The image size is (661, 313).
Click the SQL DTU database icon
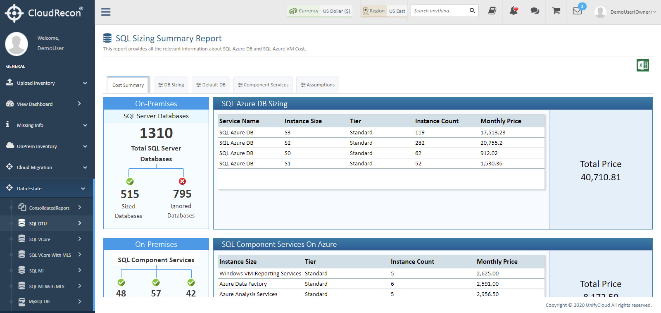pyautogui.click(x=22, y=223)
